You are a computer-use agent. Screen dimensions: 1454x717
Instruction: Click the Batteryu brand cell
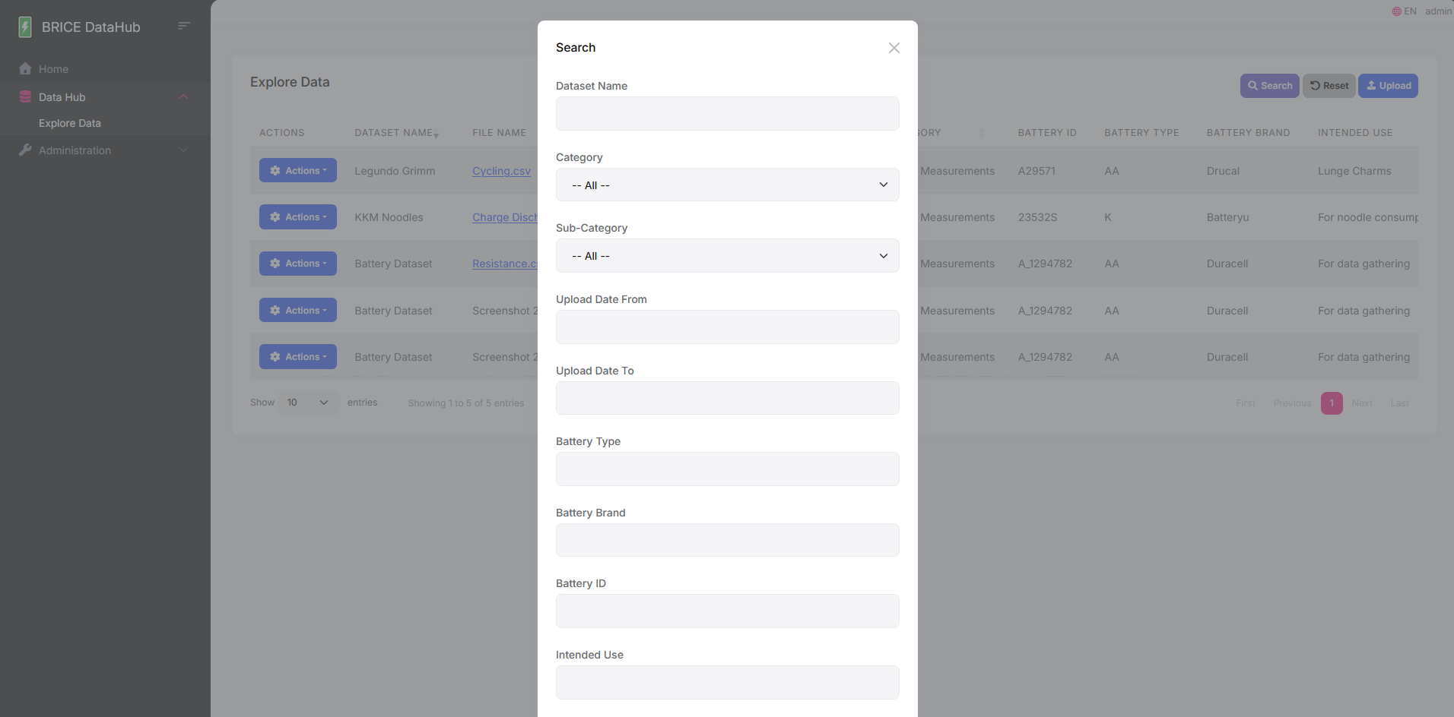(x=1227, y=217)
